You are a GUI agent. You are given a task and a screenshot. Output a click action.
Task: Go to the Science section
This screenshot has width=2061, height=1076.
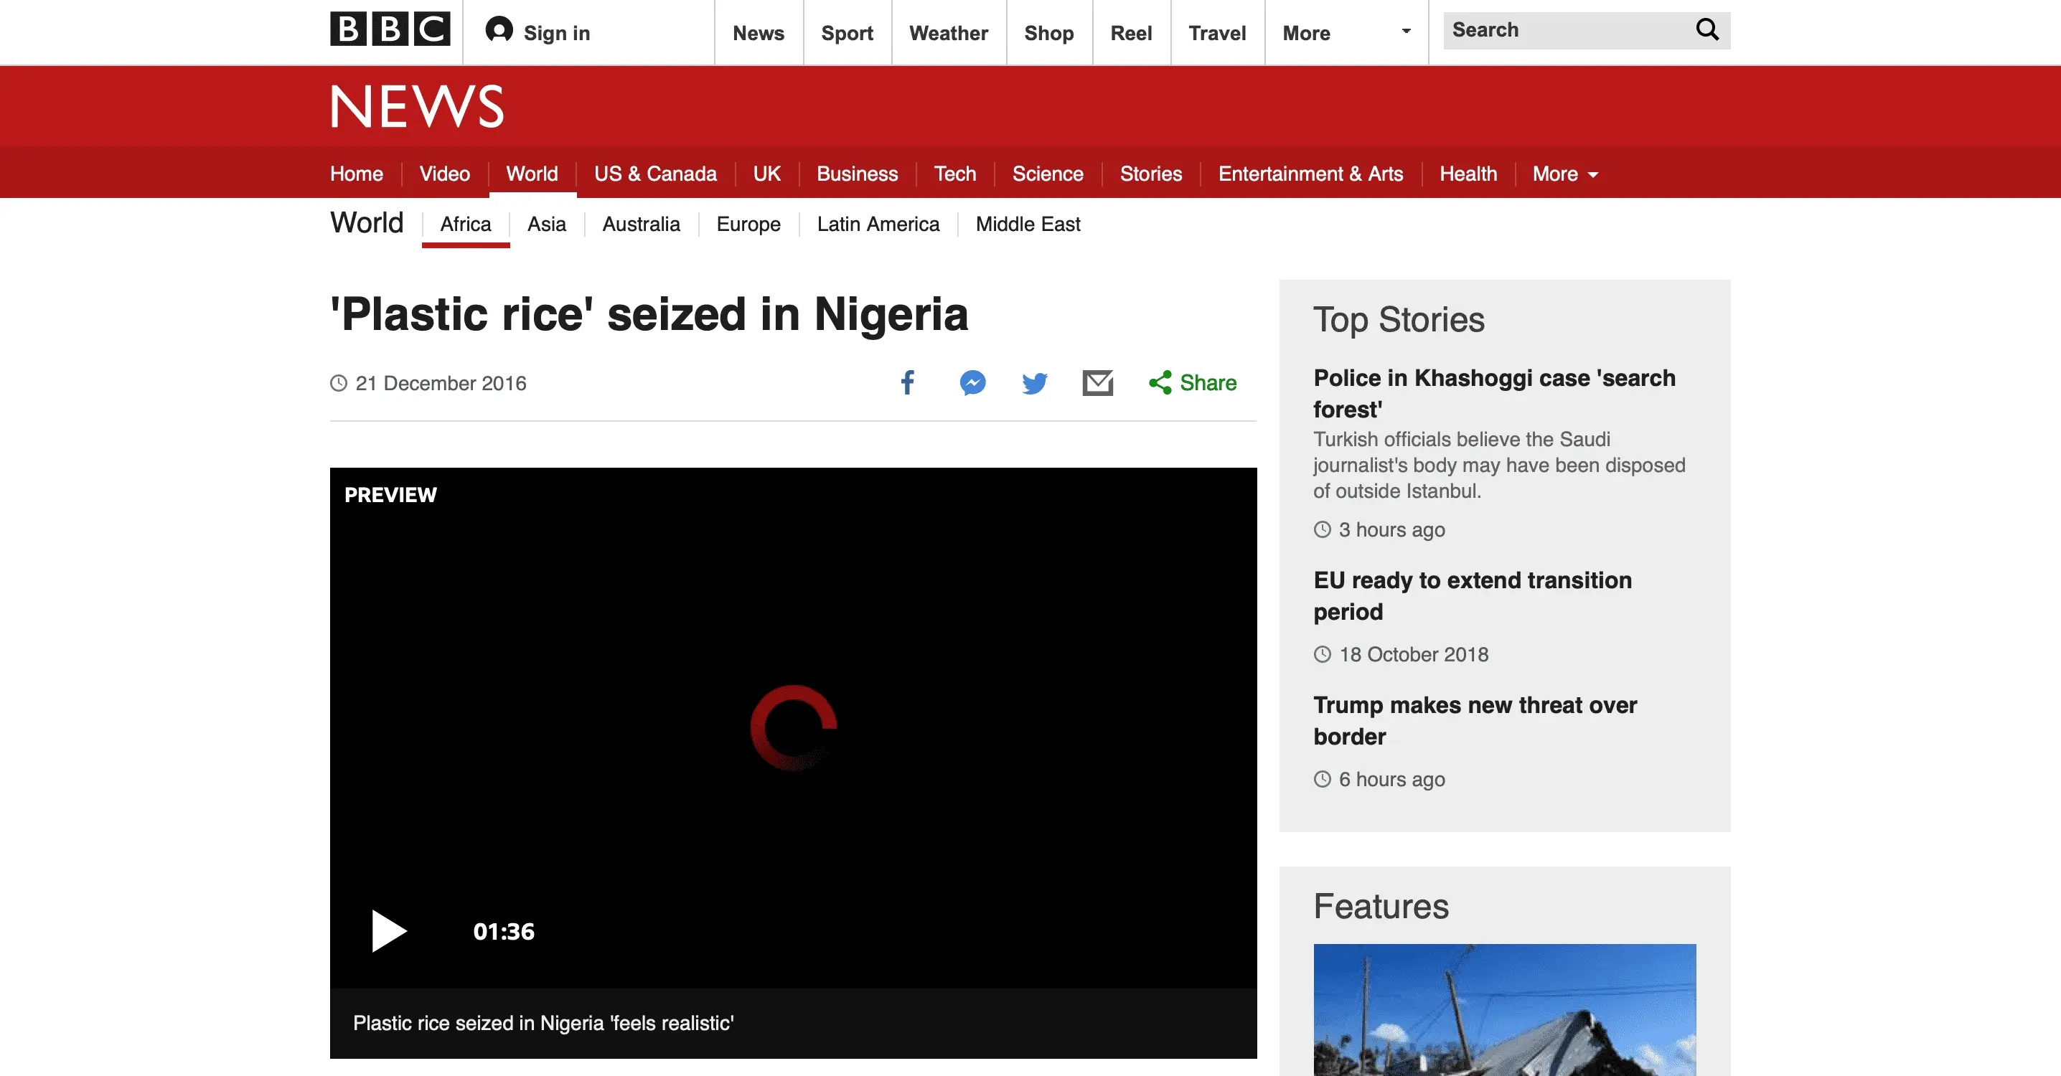pyautogui.click(x=1047, y=174)
